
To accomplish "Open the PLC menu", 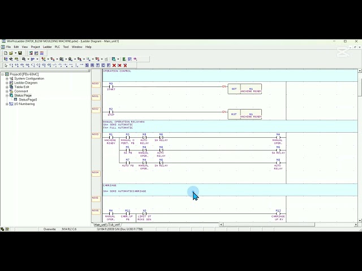I will 57,47.
